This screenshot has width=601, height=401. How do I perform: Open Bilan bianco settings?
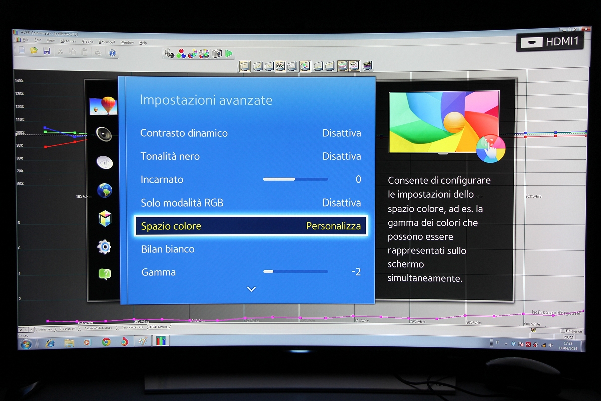(x=250, y=249)
